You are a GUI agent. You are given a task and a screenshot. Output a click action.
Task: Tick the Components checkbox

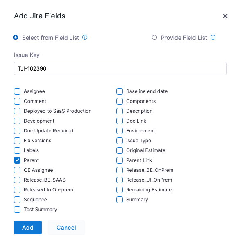120,101
